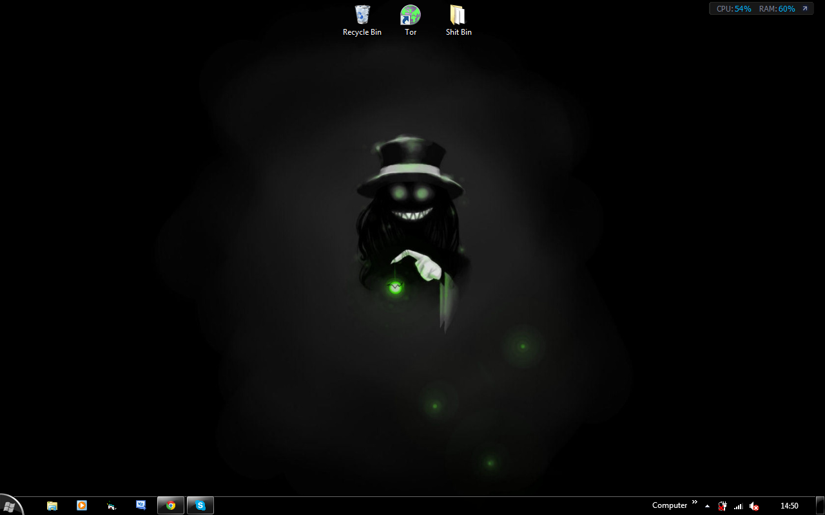Open the Computer toolbar label

(670, 506)
